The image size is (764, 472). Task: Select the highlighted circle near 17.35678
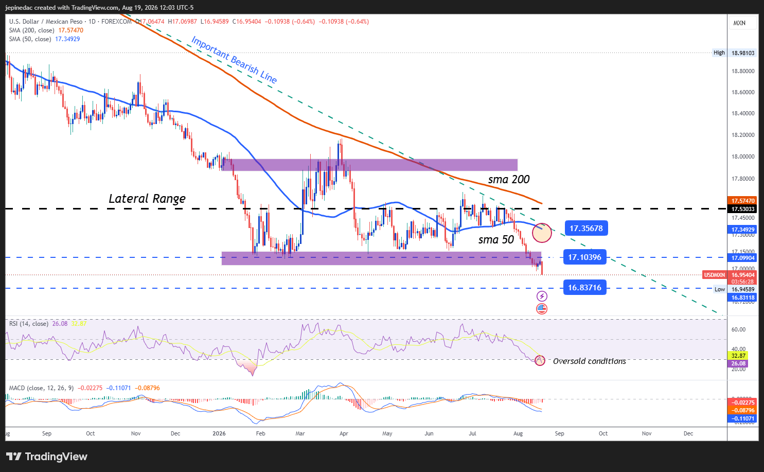pos(542,233)
